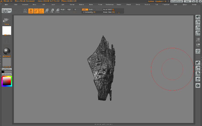
Task: Click the DefaultZScript button
Action: pos(176,1)
